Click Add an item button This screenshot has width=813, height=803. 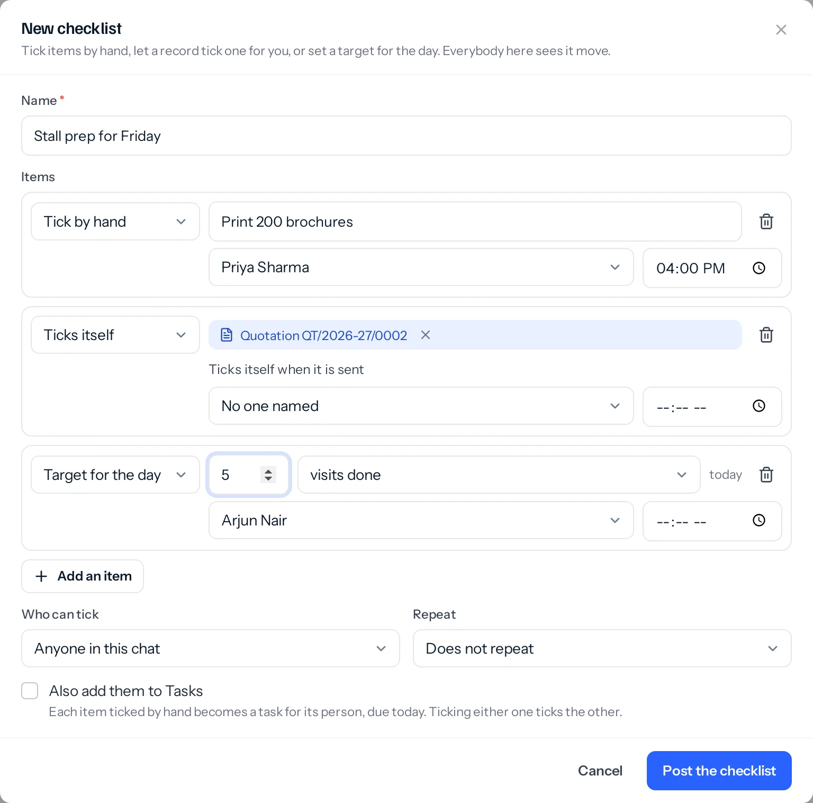[x=83, y=576]
